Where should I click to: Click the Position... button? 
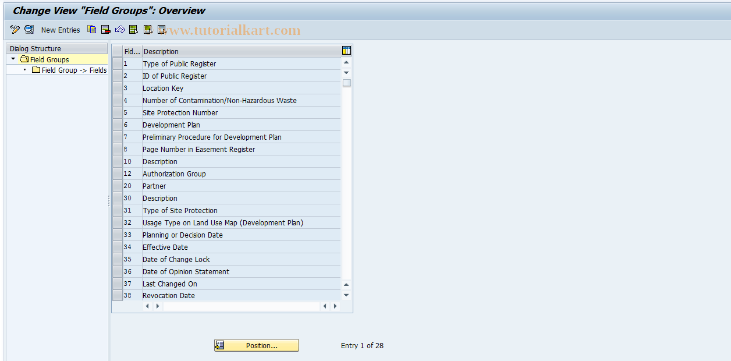tap(257, 345)
